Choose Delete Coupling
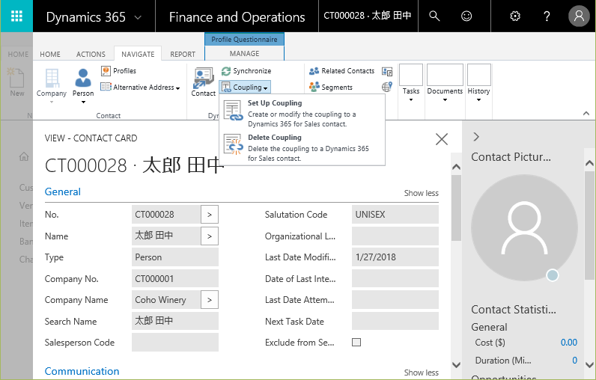596x380 pixels. (x=302, y=147)
